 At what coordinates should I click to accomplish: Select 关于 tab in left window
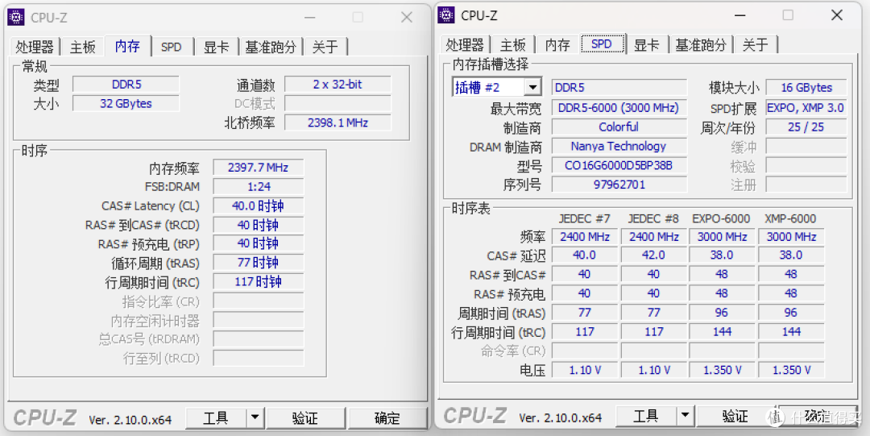tap(325, 47)
